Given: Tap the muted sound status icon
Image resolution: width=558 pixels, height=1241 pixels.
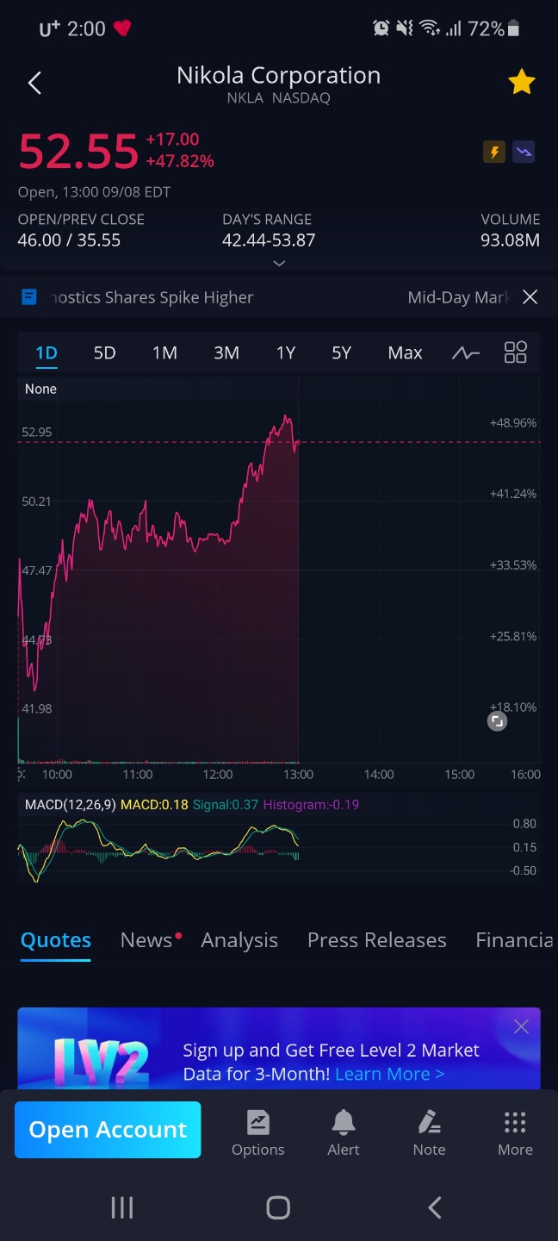Looking at the screenshot, I should click(x=405, y=28).
